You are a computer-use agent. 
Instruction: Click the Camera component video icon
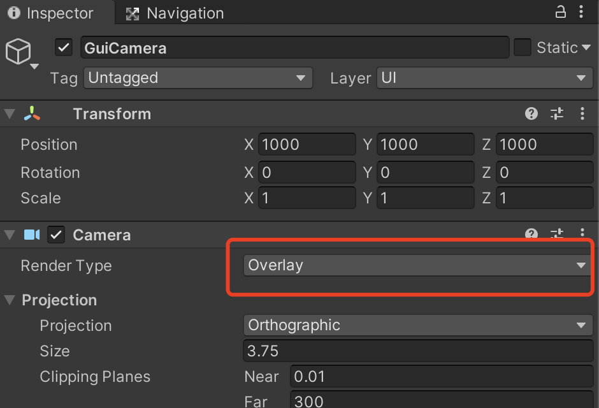coord(32,235)
